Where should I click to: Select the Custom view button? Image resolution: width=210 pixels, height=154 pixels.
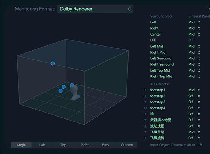(x=127, y=145)
